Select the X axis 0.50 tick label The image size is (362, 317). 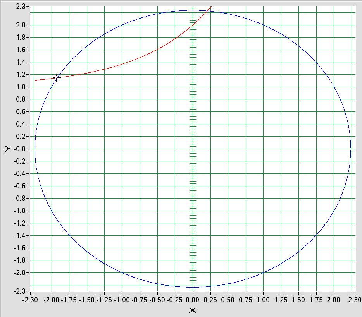[228, 300]
